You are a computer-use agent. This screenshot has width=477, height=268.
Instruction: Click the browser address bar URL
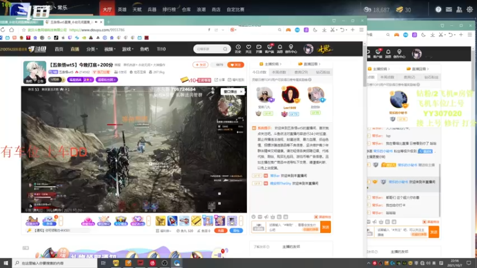click(x=97, y=30)
